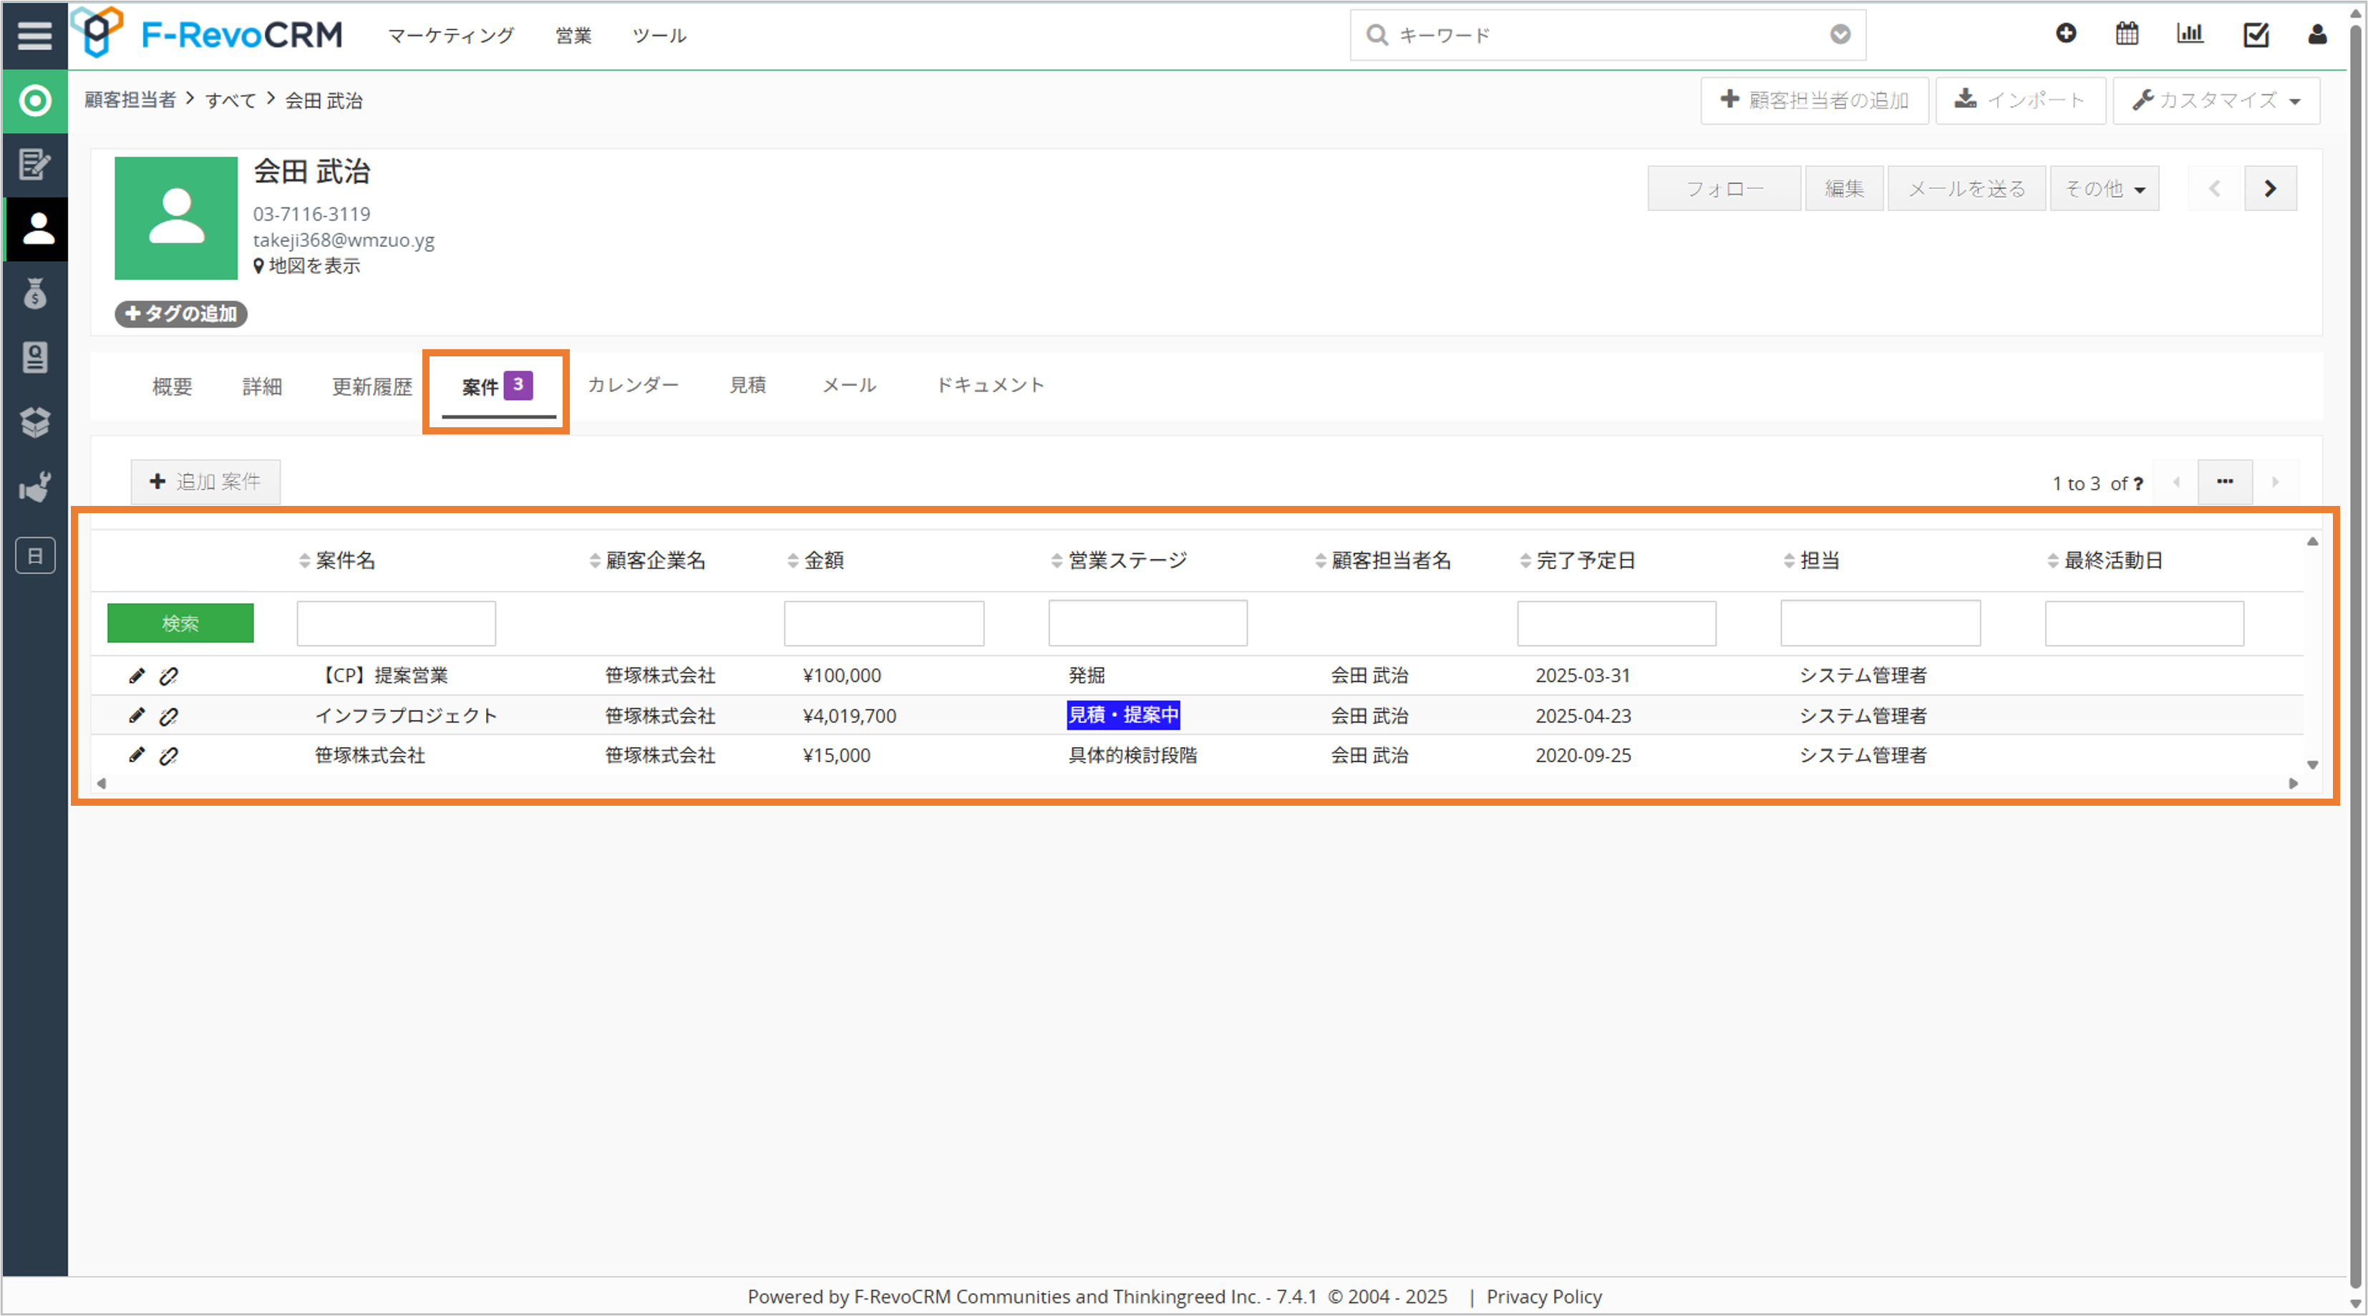Click the 編集 button

coord(1844,188)
